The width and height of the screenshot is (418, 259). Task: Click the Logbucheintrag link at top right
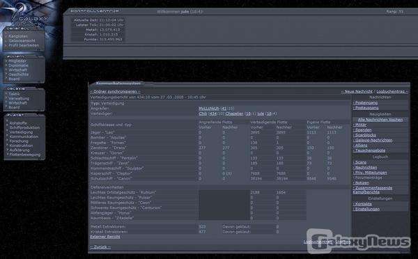392,91
